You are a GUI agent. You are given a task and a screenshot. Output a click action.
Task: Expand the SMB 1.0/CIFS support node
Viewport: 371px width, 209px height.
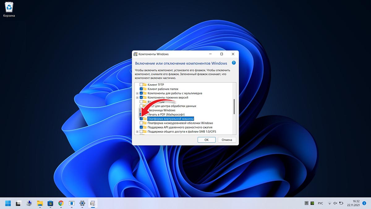[x=137, y=132]
